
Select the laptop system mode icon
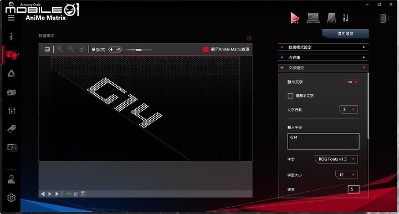(x=313, y=18)
